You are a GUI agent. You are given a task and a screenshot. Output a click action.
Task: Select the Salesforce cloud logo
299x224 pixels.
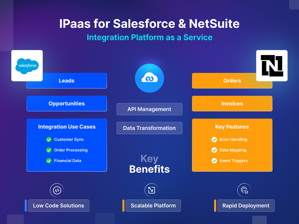27,66
